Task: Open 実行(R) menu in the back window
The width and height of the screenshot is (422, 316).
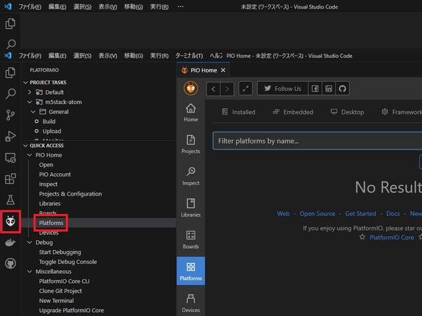Action: point(160,7)
